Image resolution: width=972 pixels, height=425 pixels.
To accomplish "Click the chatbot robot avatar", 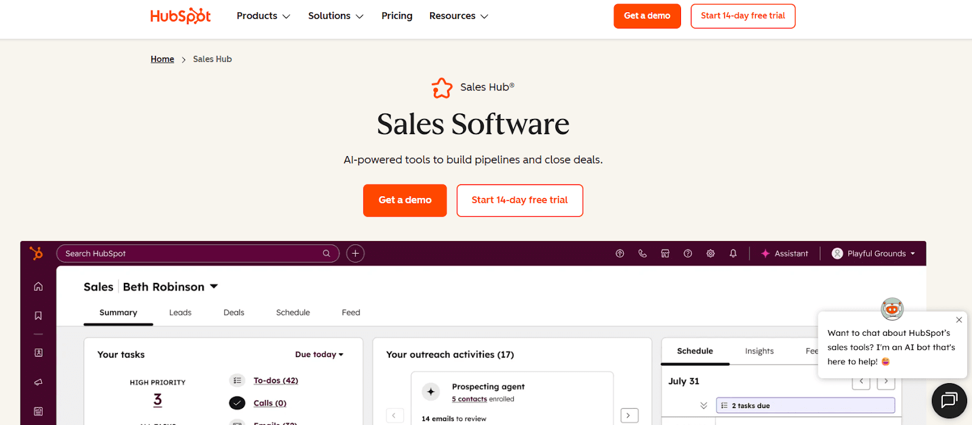I will point(892,308).
